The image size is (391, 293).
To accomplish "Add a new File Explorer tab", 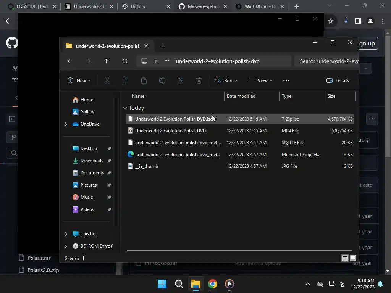I will point(163,46).
